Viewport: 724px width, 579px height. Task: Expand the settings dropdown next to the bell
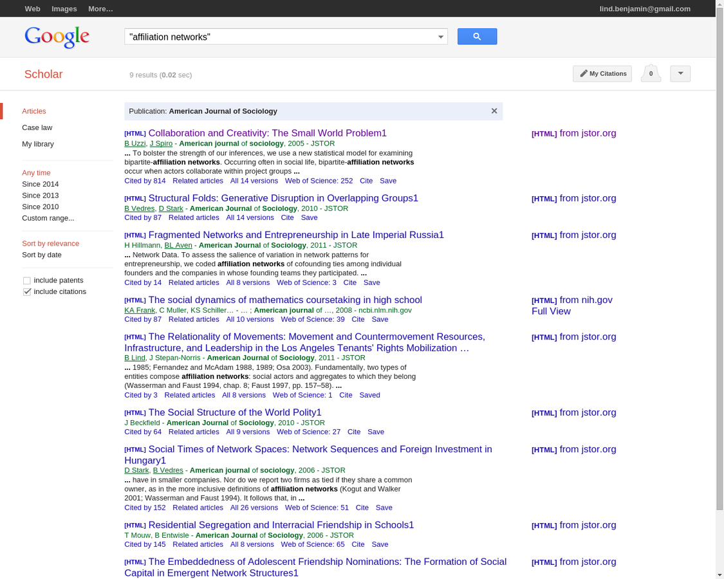(680, 73)
